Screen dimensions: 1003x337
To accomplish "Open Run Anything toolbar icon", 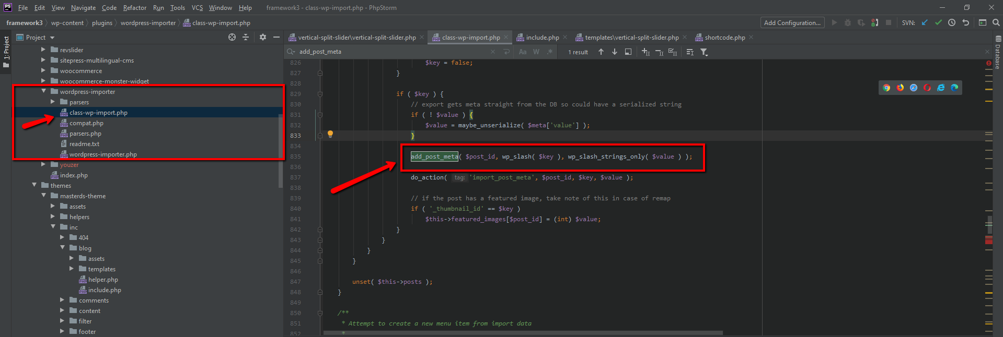I will tap(983, 22).
